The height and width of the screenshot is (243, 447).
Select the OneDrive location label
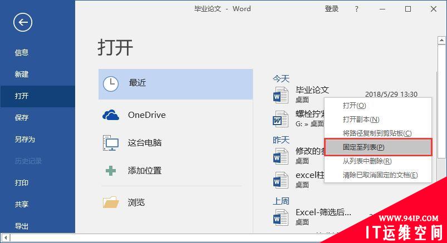click(x=147, y=115)
